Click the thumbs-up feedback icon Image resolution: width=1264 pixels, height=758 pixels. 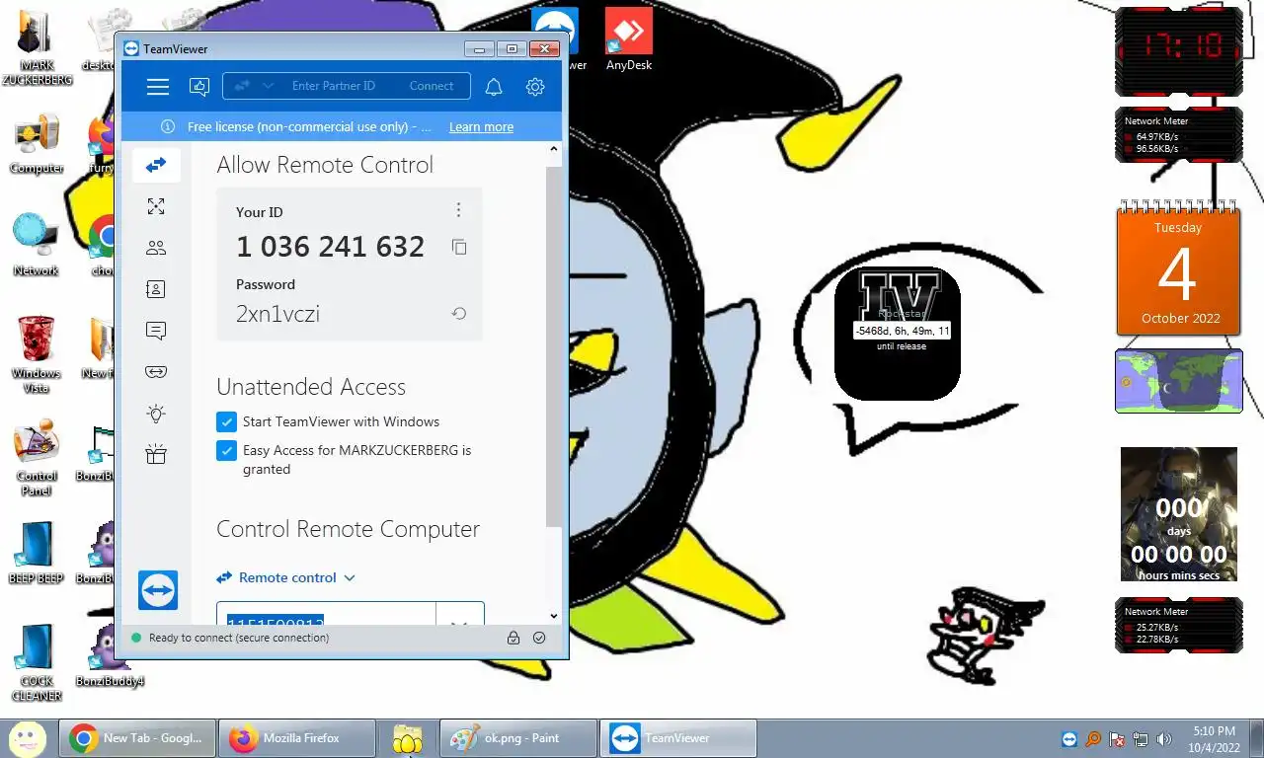[199, 87]
